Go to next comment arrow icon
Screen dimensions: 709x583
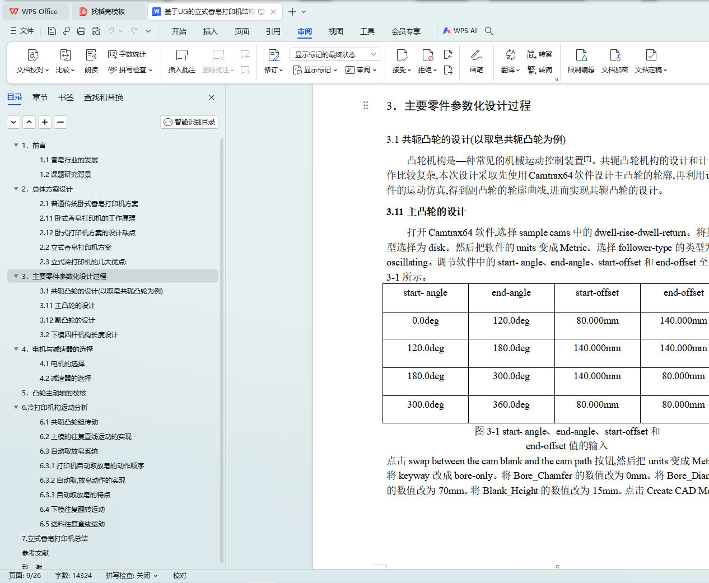click(x=245, y=70)
